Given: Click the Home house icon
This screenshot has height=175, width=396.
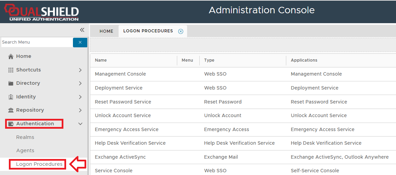Looking at the screenshot, I should [11, 57].
